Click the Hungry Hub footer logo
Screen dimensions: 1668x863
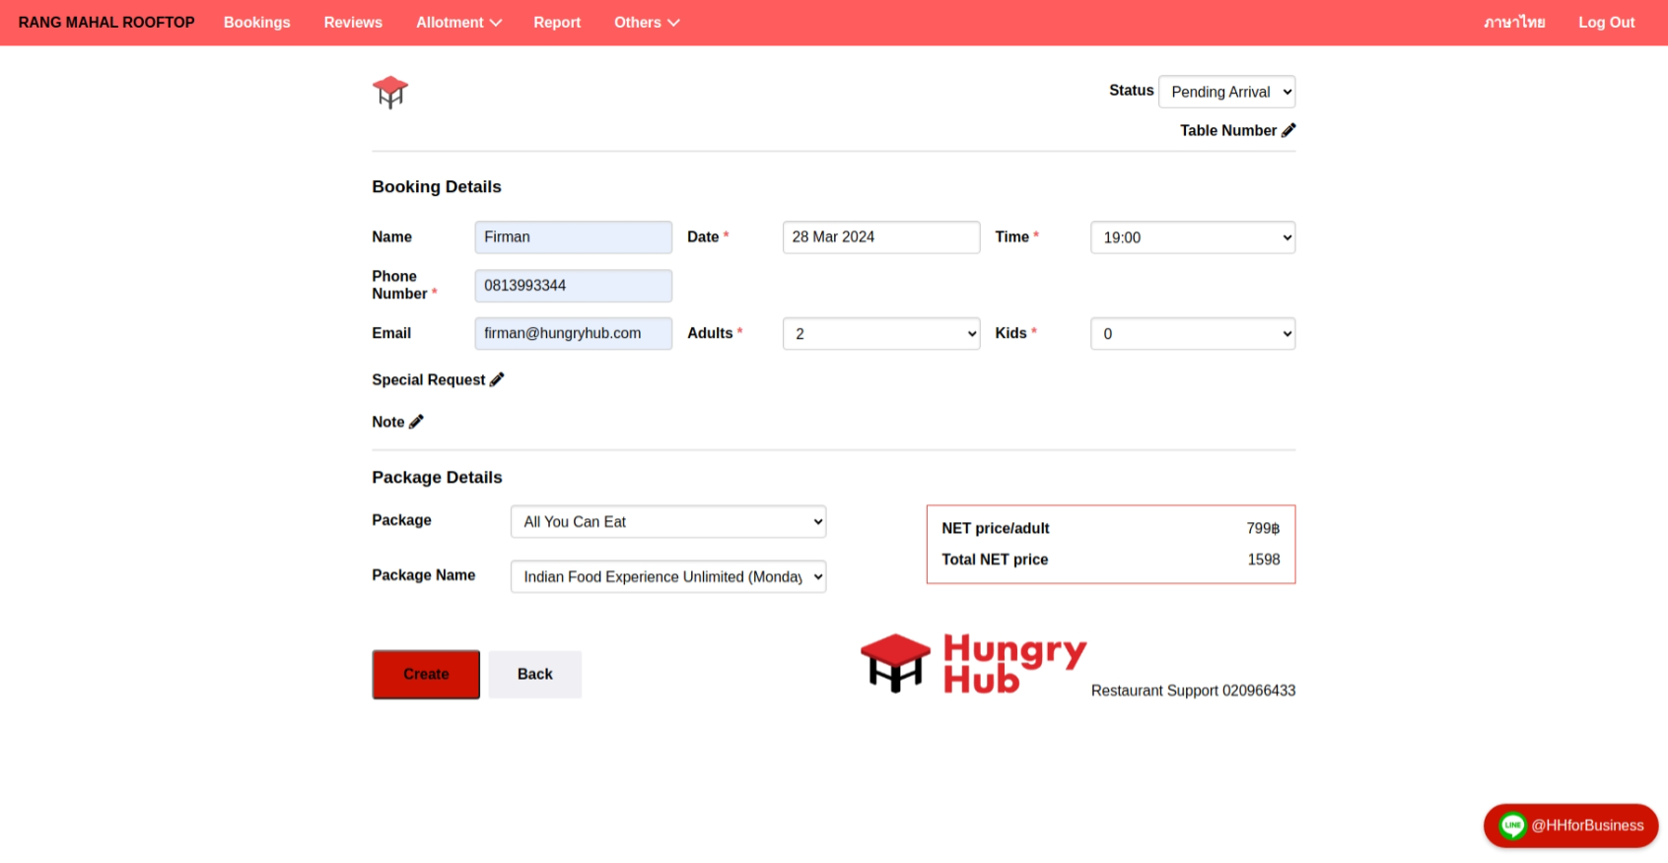(973, 664)
